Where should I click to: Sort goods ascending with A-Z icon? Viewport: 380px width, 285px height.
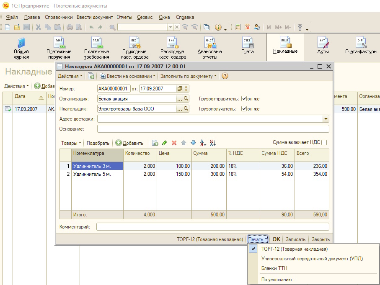(203, 143)
